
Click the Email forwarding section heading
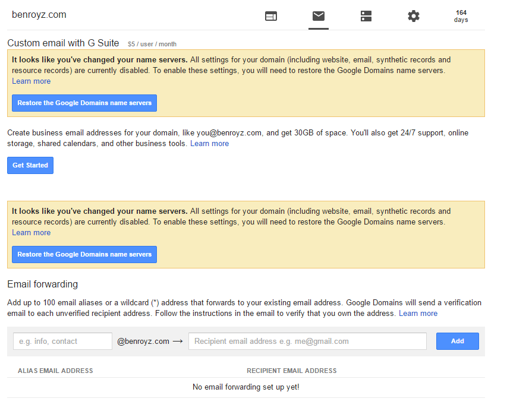click(x=42, y=284)
